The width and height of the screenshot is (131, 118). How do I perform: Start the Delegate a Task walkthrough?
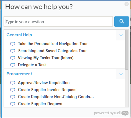point(32,65)
